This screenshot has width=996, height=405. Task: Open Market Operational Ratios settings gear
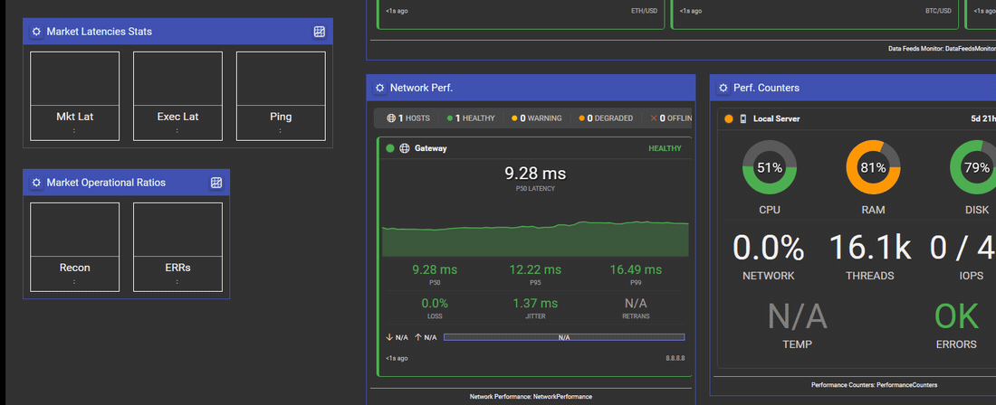tap(36, 183)
